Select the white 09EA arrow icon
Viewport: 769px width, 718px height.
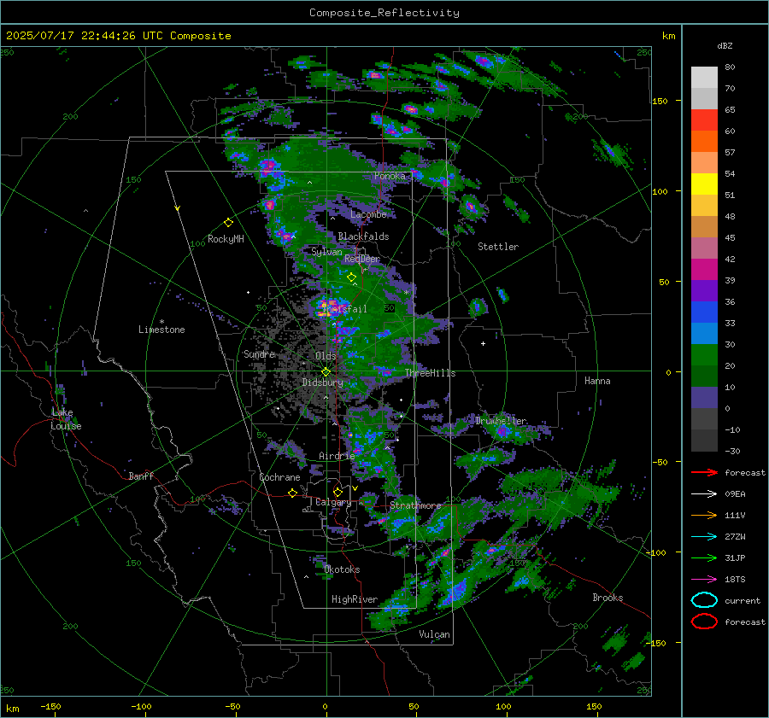(704, 494)
